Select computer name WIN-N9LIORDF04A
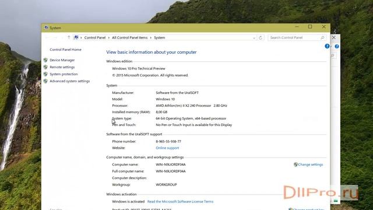 tap(171, 164)
